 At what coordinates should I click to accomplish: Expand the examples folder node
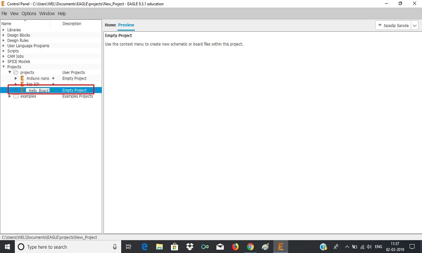pyautogui.click(x=10, y=96)
